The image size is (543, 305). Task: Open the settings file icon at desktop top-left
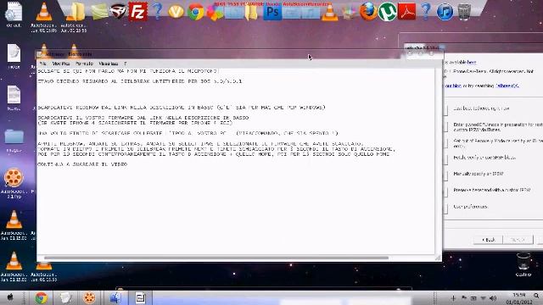14,13
